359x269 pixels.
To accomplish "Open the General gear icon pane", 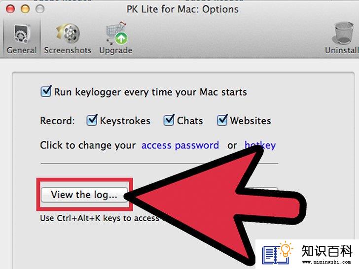I will [22, 34].
